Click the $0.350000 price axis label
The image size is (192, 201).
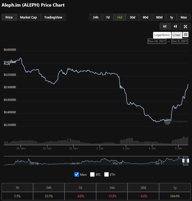10,125
